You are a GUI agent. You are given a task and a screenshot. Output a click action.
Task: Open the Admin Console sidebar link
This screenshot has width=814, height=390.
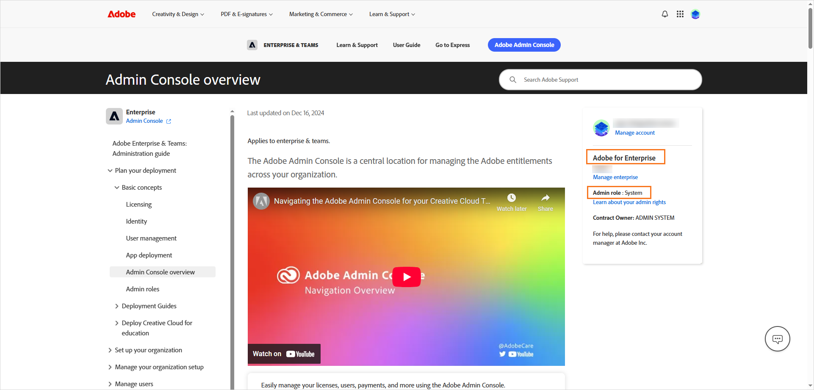(x=144, y=121)
